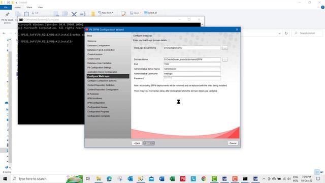This screenshot has width=325, height=183.
Task: Click the Command Prompt scrollbar up arrow
Action: pos(202,25)
